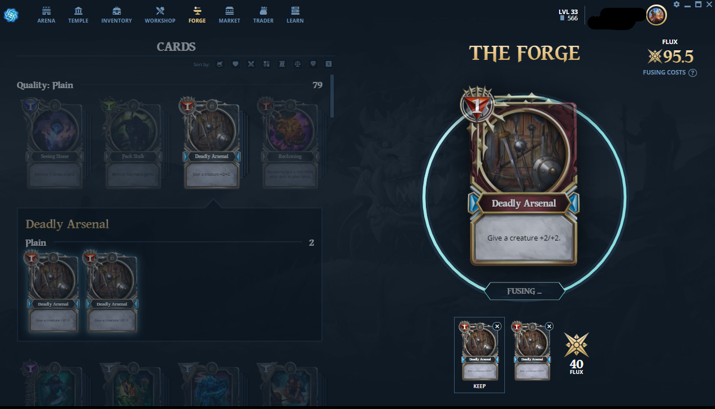Sort cards by health heart icon
The height and width of the screenshot is (409, 715).
[x=236, y=64]
